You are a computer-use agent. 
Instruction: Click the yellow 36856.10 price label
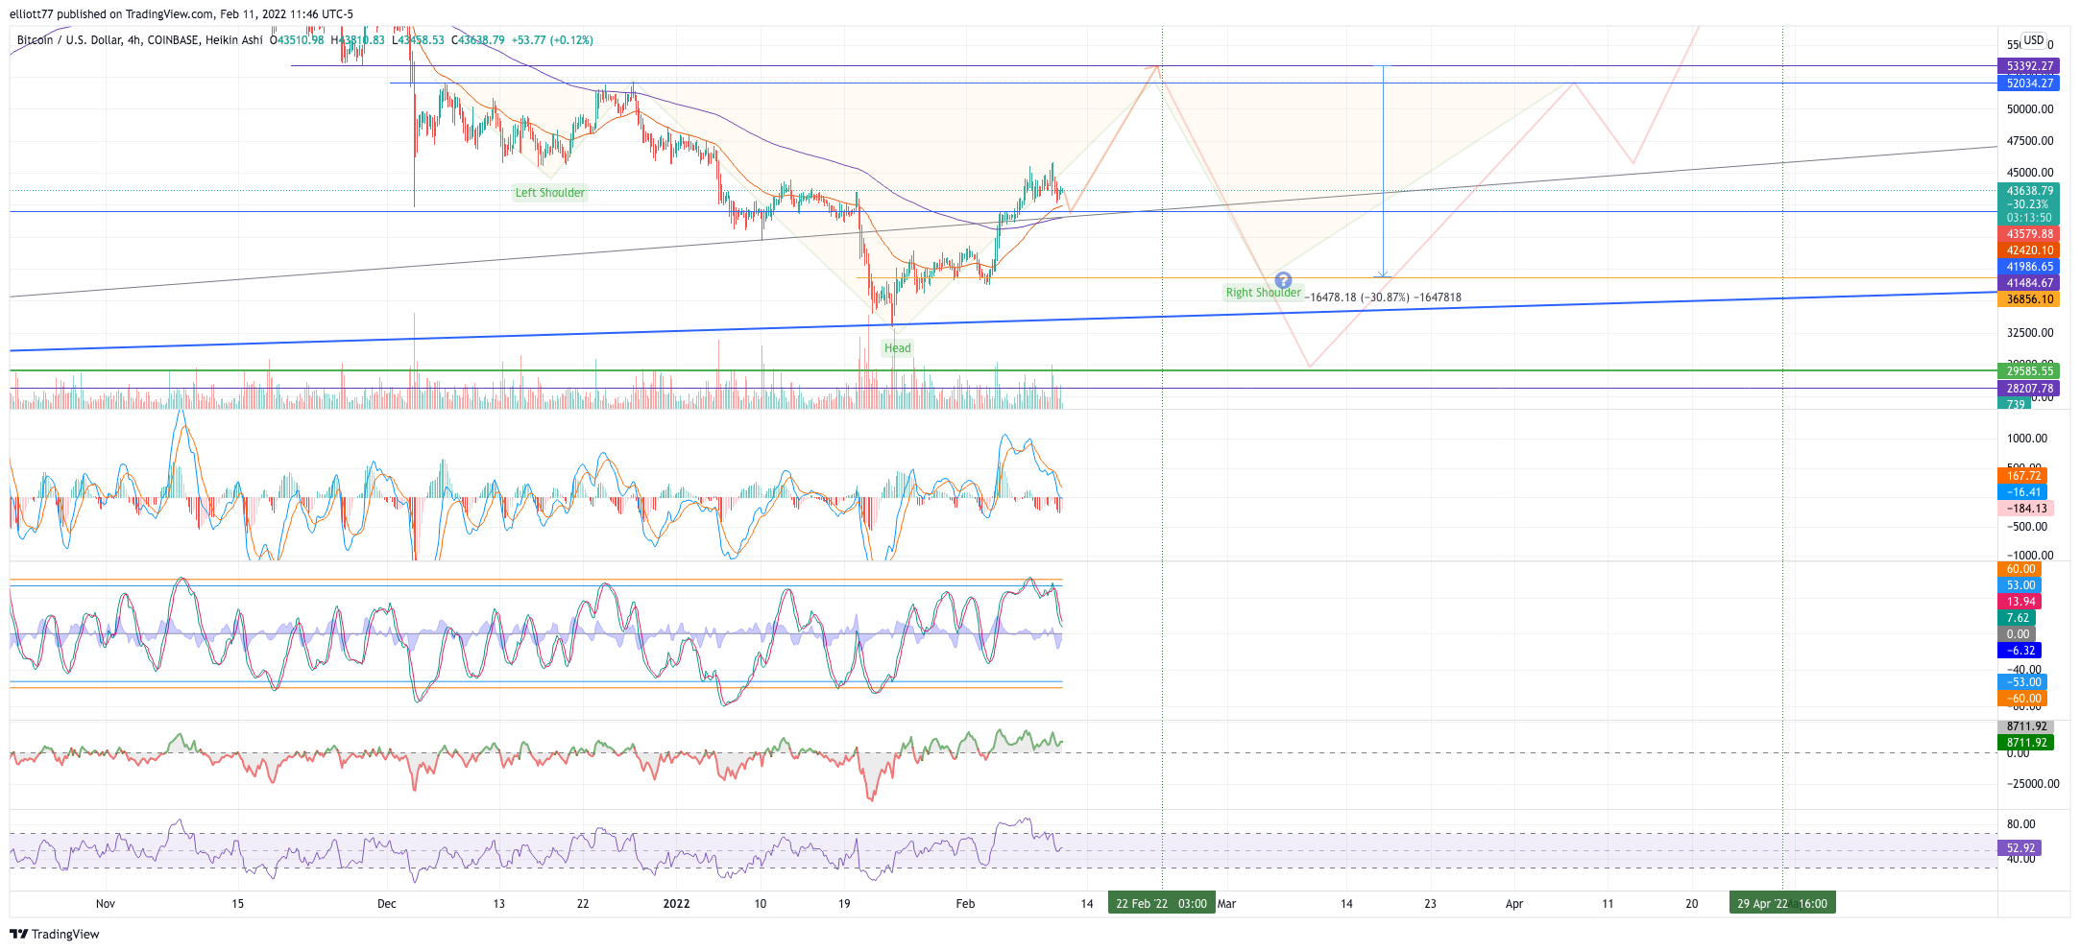2028,299
